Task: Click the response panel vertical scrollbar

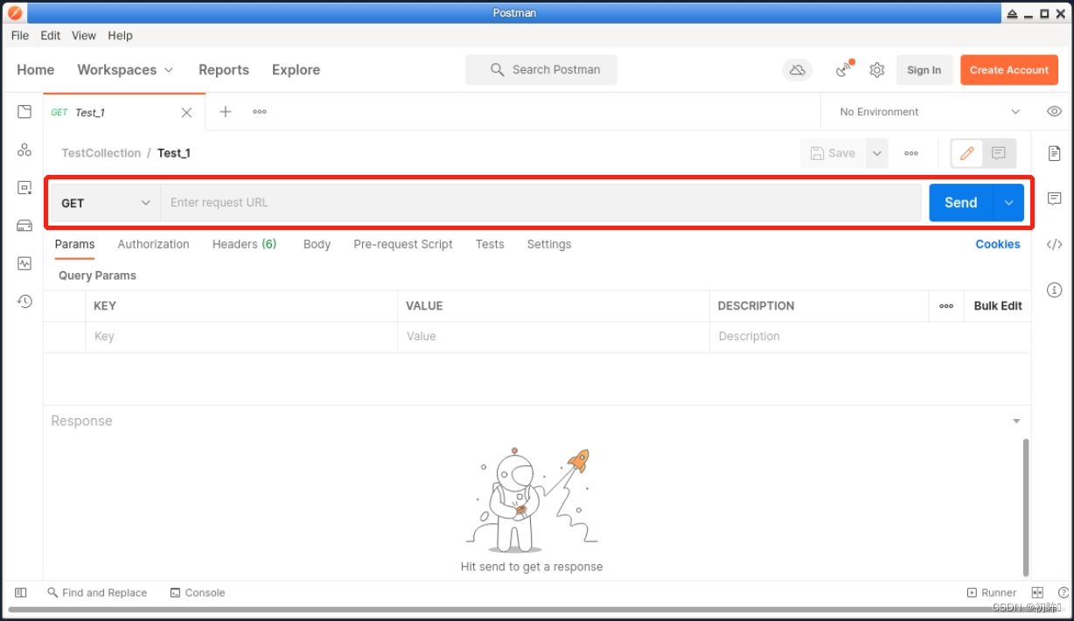Action: click(x=1026, y=507)
